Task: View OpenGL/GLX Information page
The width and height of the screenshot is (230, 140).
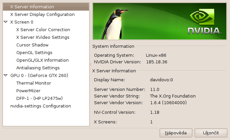Action: click(x=42, y=60)
